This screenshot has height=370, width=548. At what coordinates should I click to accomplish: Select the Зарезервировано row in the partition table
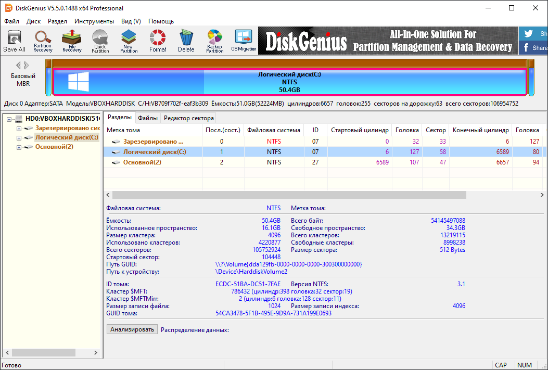click(153, 141)
